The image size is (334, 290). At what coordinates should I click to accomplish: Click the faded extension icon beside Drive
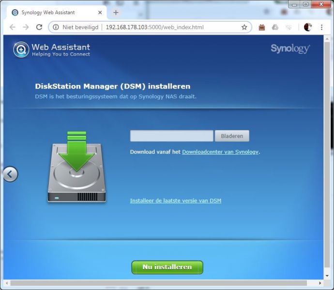(x=288, y=27)
